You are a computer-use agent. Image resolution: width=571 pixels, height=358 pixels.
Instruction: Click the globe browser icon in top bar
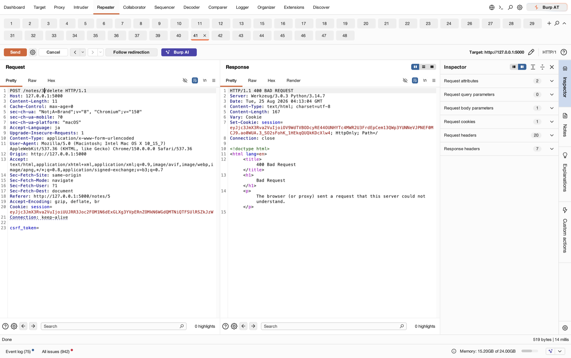[x=492, y=7]
